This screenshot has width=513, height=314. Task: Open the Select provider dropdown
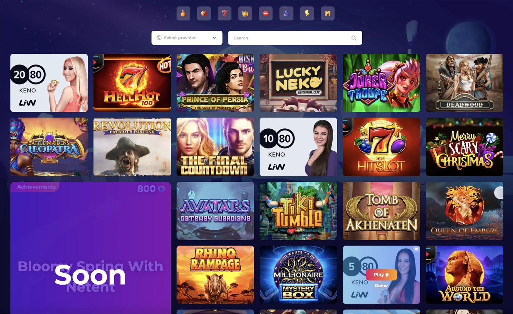click(x=187, y=38)
